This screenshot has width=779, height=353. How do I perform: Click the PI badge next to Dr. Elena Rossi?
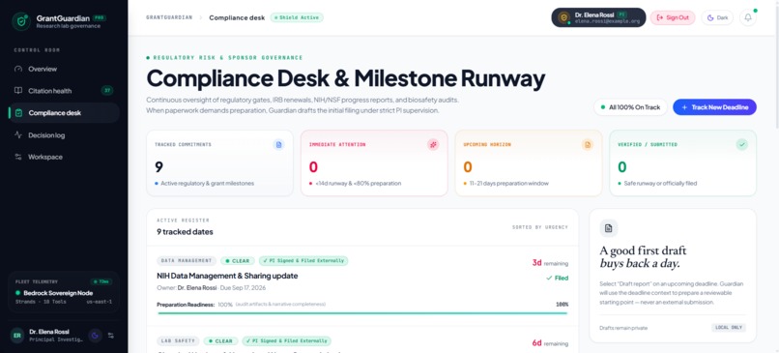(621, 15)
